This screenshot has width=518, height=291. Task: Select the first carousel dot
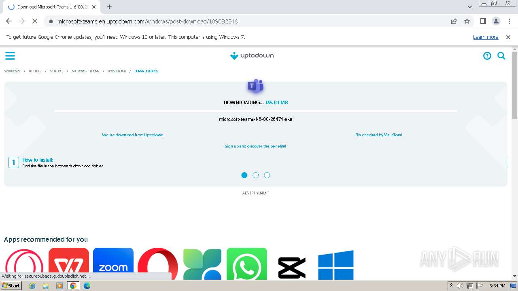[244, 175]
